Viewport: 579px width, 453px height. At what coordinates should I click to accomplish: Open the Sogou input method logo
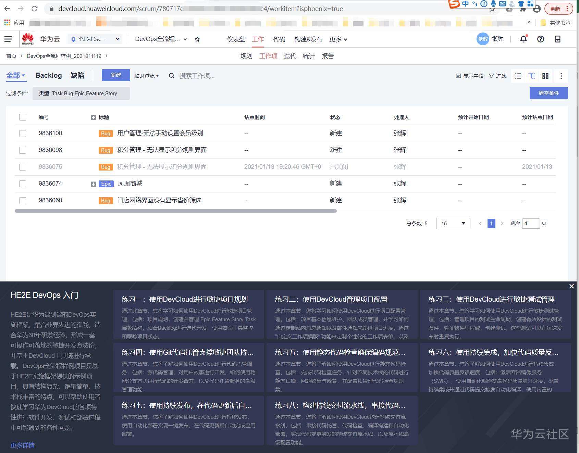tap(454, 4)
